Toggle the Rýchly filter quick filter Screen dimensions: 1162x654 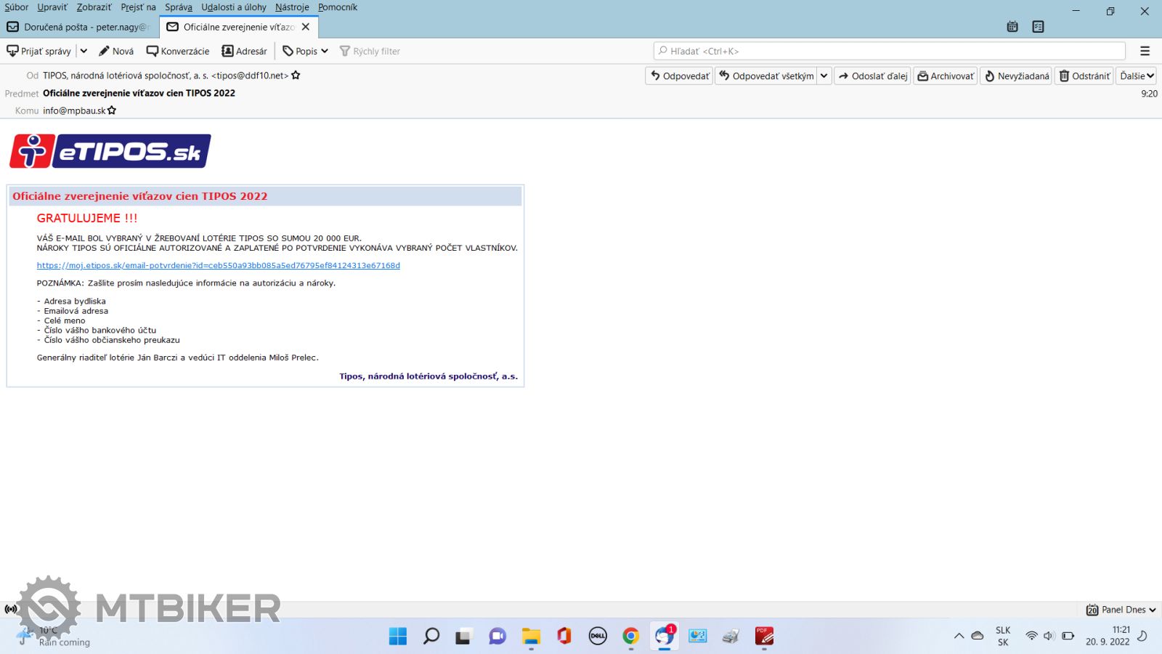[370, 51]
